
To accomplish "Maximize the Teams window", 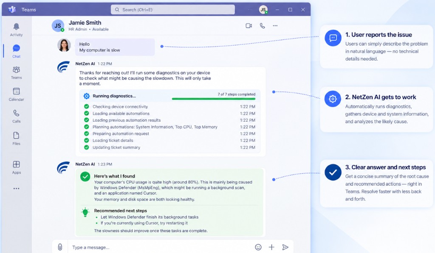I will pos(290,10).
